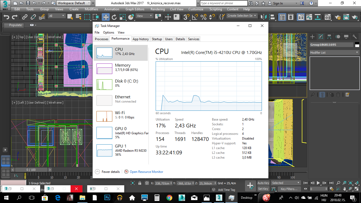Screen dimensions: 361x203
Task: Switch to the Create command panel
Action: click(x=312, y=37)
